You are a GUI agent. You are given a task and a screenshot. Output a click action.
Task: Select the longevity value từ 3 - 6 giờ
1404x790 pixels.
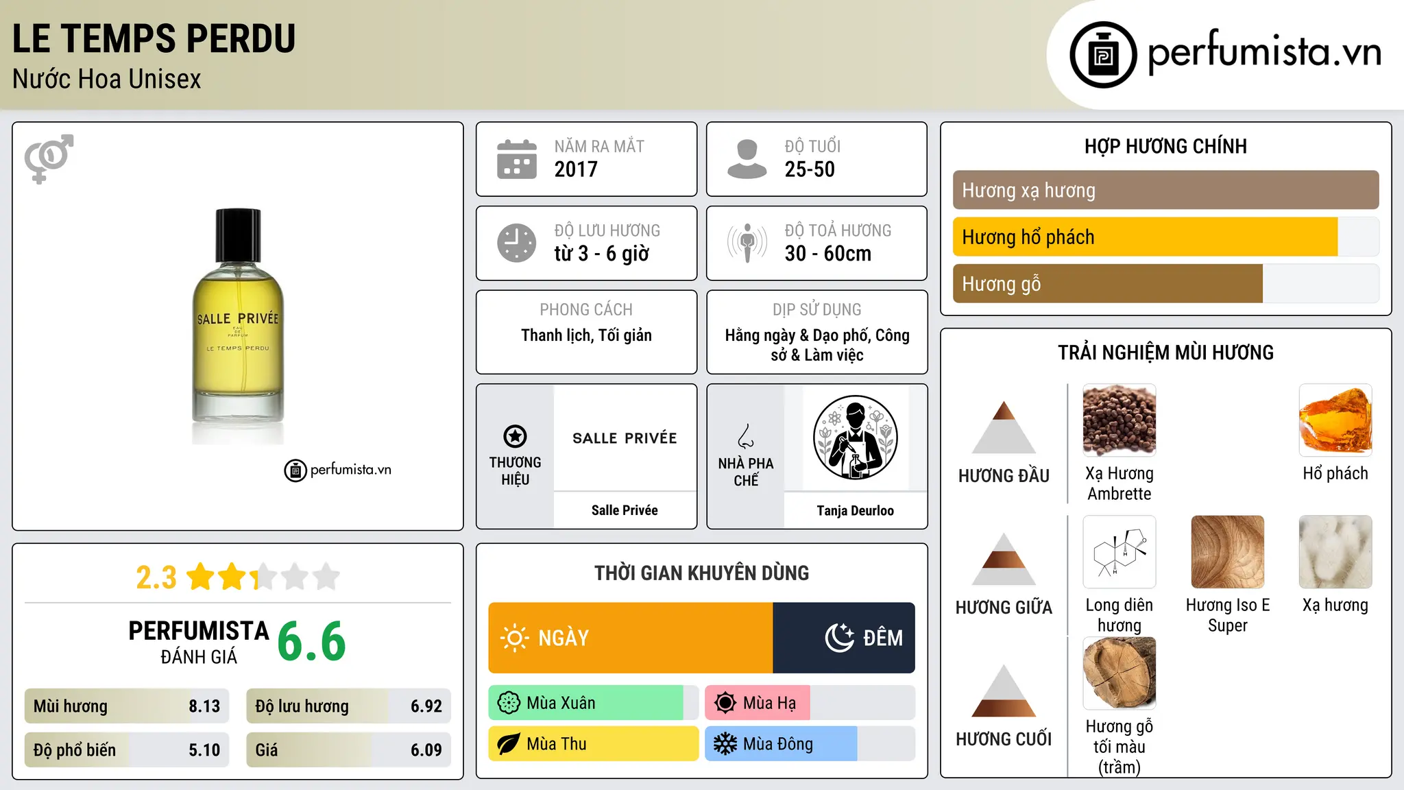602,254
